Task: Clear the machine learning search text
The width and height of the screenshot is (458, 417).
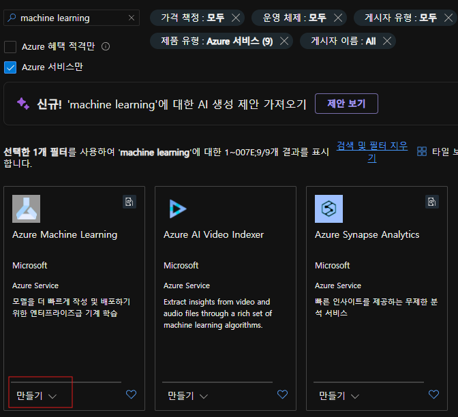Action: tap(132, 18)
